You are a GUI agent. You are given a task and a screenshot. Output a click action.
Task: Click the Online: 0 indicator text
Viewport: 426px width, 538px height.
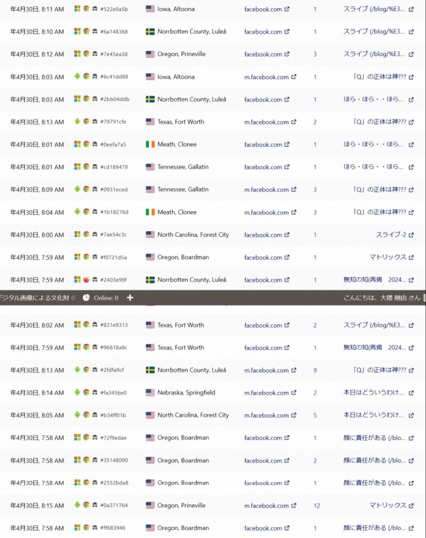click(106, 298)
